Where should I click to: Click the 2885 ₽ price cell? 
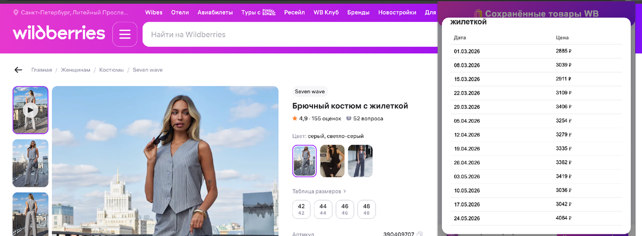point(564,51)
